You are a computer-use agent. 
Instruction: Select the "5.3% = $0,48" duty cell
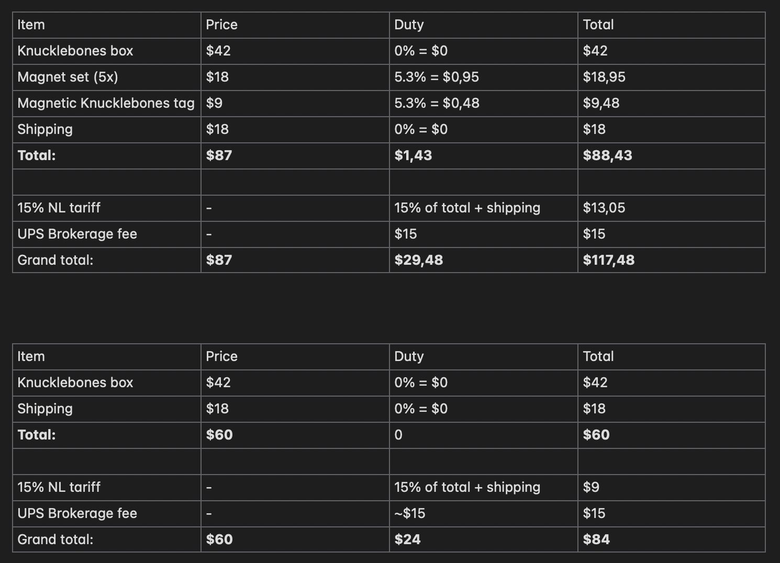tap(437, 103)
